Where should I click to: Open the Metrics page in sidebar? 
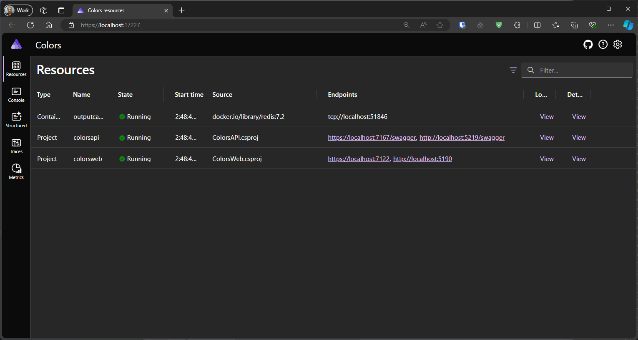16,172
